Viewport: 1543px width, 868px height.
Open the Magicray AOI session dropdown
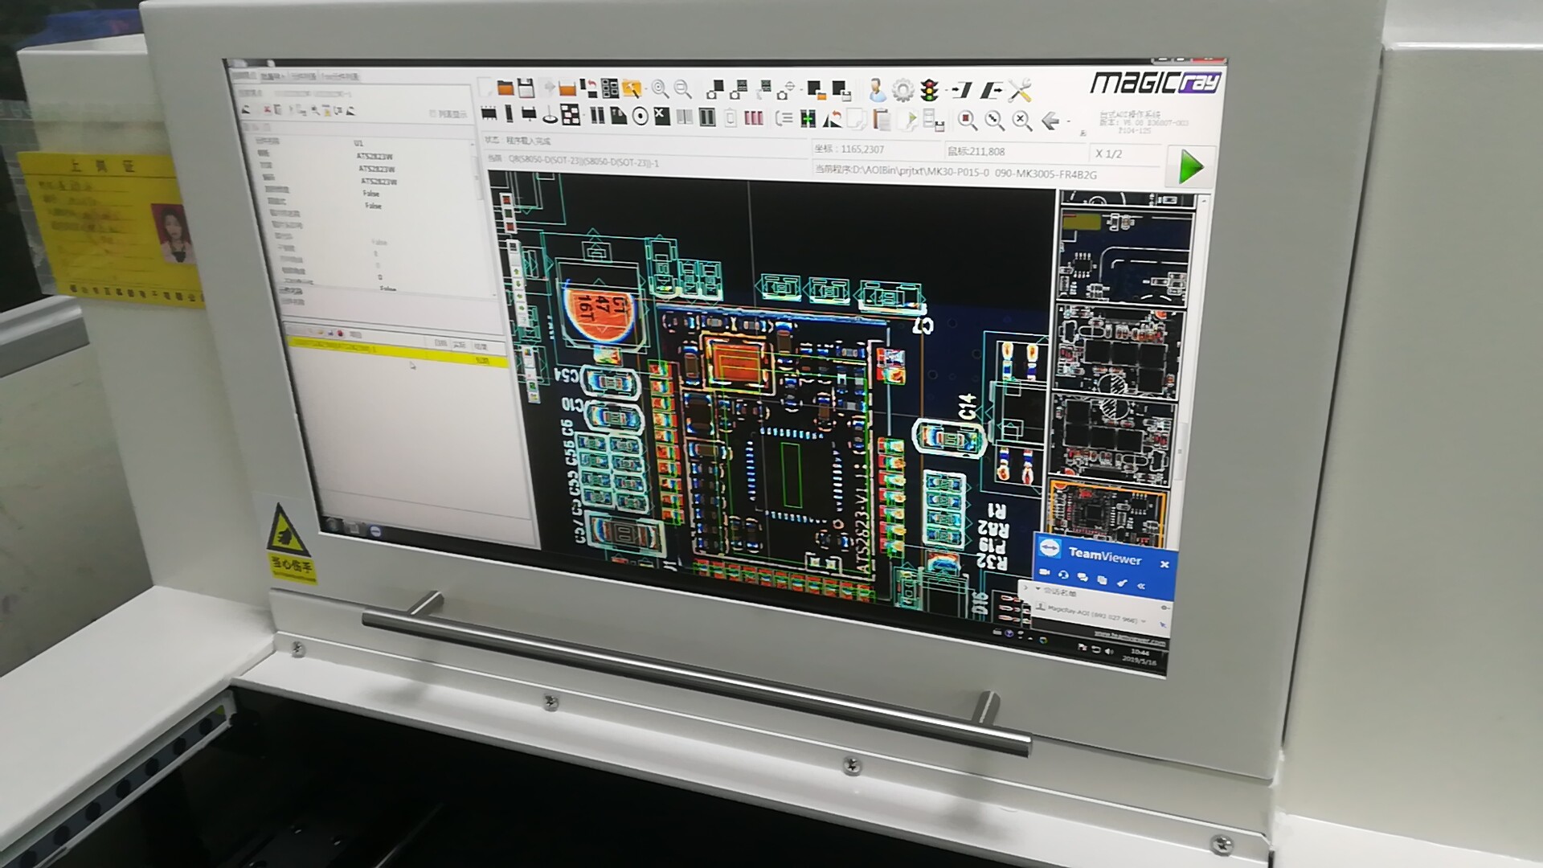click(1144, 620)
